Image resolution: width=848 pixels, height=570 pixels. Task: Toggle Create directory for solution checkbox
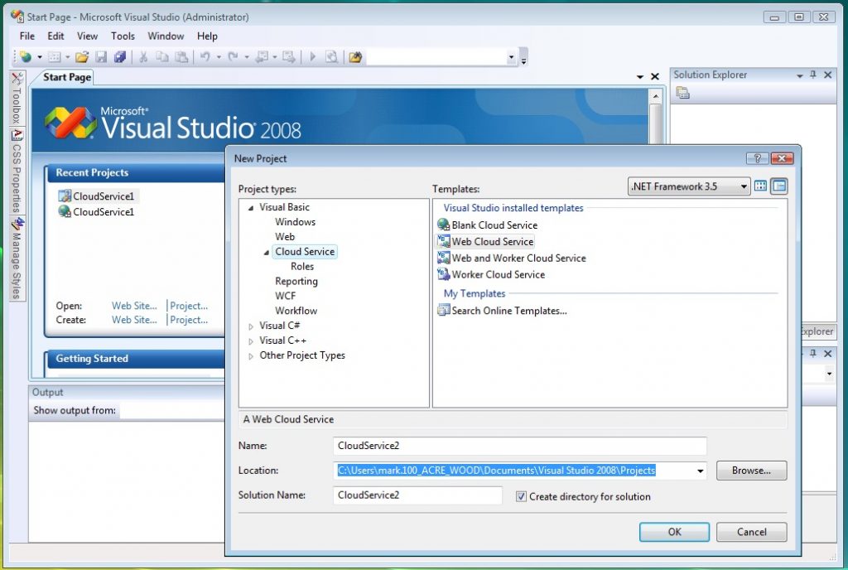tap(521, 497)
